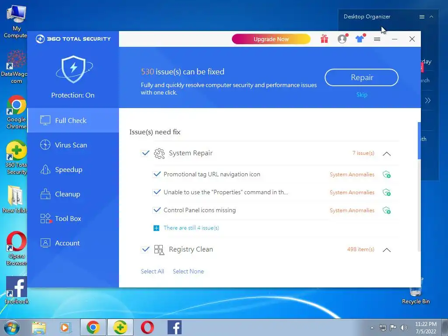Click Facebook icon in the taskbar
The height and width of the screenshot is (336, 448).
click(x=174, y=327)
